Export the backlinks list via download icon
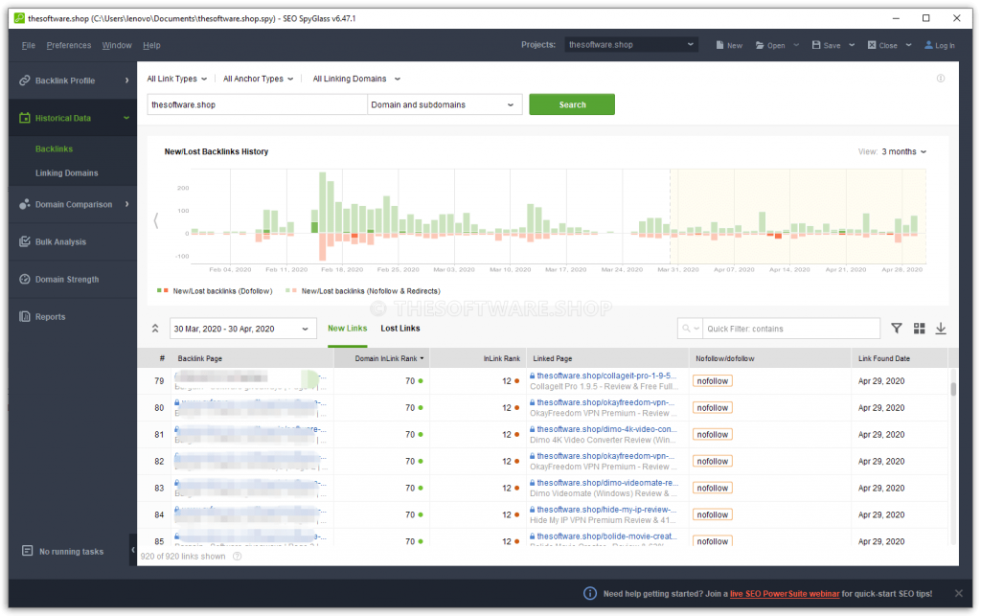 point(941,328)
